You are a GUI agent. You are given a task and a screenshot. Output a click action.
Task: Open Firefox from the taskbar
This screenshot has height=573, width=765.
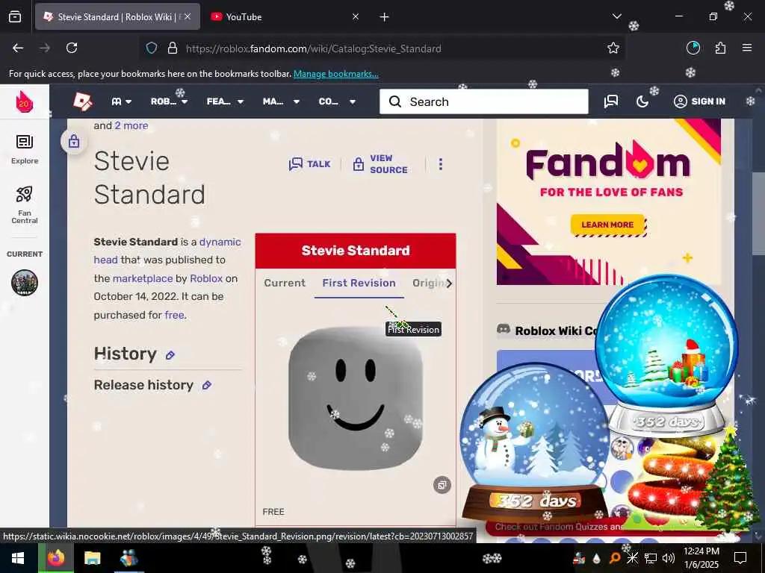[55, 558]
